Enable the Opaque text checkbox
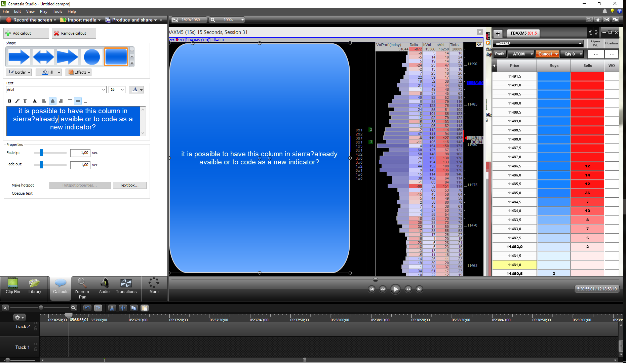Image resolution: width=626 pixels, height=363 pixels. tap(9, 193)
